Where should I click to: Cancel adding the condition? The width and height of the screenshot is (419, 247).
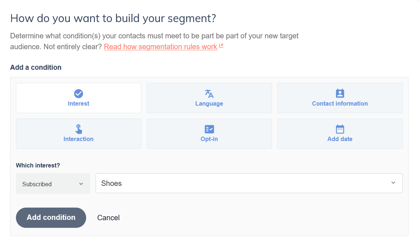(x=108, y=218)
